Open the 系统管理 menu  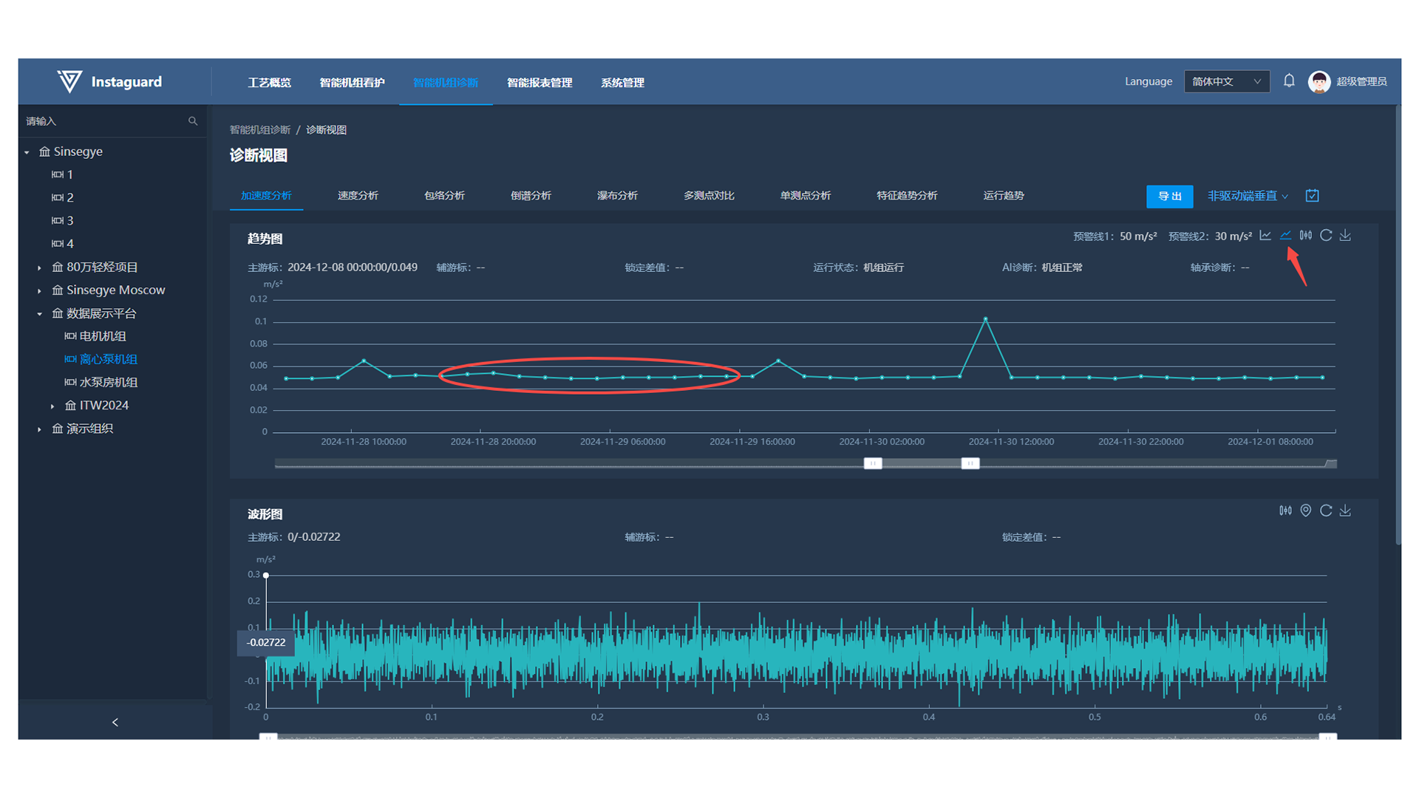pos(622,82)
